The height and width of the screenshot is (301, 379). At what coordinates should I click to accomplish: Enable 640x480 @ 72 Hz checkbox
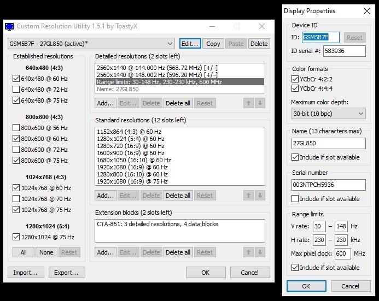[x=16, y=90]
